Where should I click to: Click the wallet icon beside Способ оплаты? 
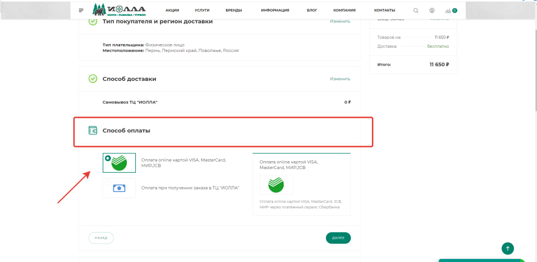93,131
